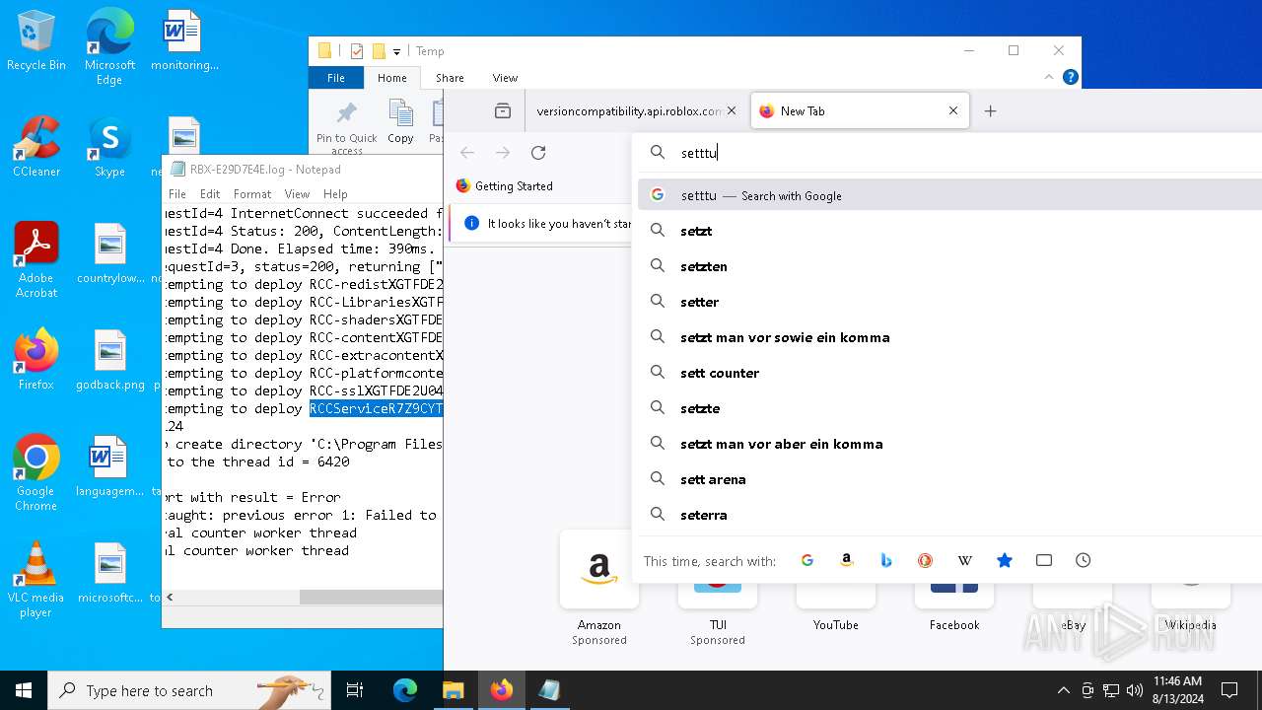Viewport: 1262px width, 710px height.
Task: Search in open tabs icon
Action: coord(1044,560)
